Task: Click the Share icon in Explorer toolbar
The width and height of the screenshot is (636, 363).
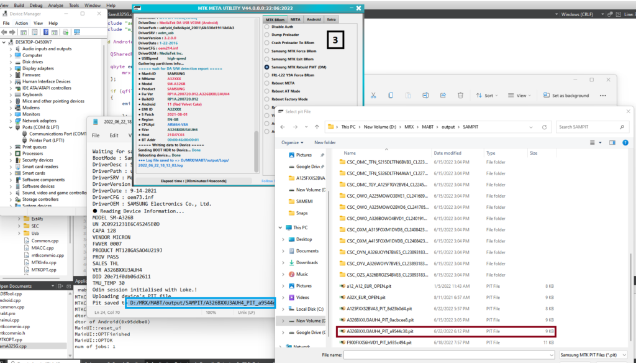Action: 443,96
